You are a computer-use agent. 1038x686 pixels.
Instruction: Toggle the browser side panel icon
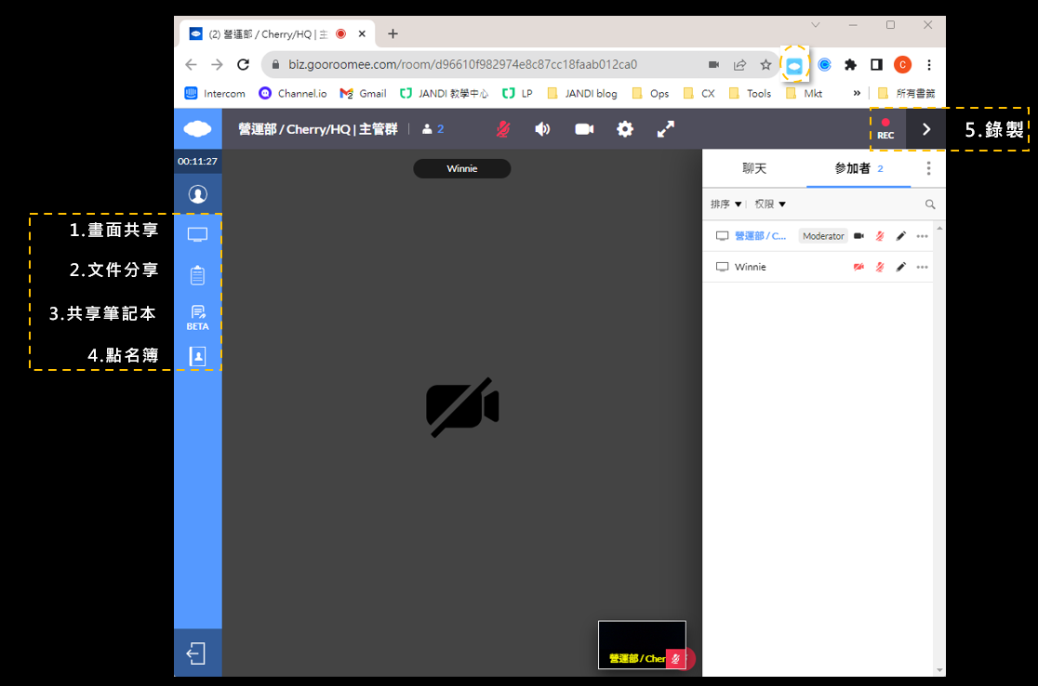click(x=876, y=65)
